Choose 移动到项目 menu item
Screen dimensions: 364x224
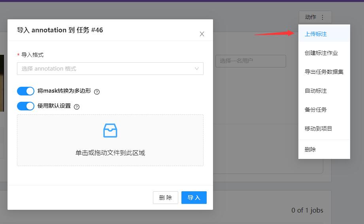318,129
